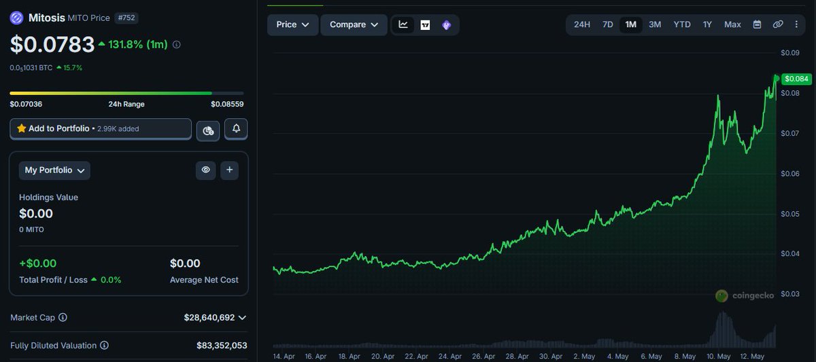Click the purple diamond chart icon
This screenshot has width=816, height=362.
click(446, 25)
